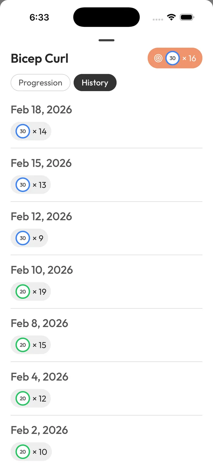Tap the green 20 weight circle under Feb 10

(23, 291)
